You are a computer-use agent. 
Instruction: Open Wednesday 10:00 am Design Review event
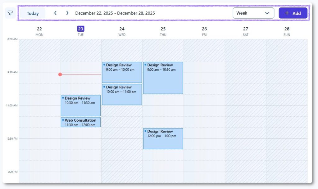point(122,94)
